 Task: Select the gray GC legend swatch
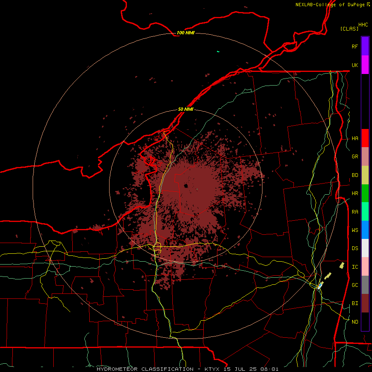coord(365,285)
